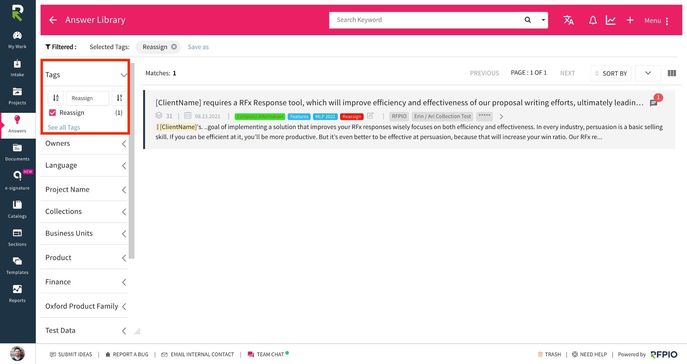Go to the PREVIOUS page
687x364 pixels.
484,73
